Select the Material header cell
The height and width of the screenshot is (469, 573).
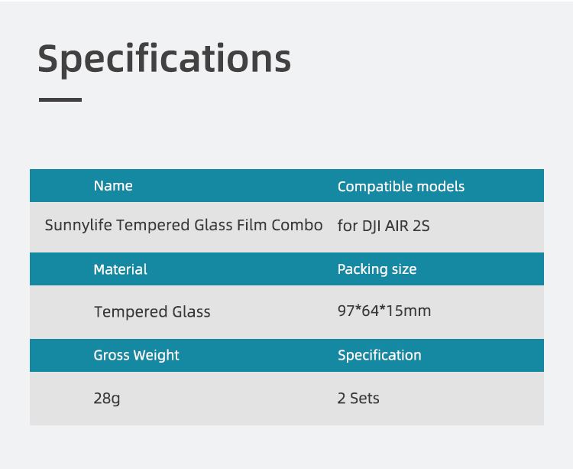click(120, 269)
